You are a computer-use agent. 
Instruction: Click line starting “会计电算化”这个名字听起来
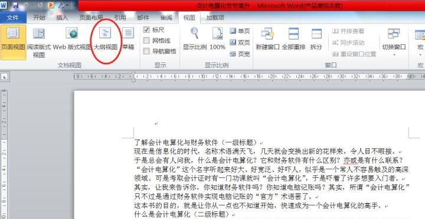click(x=272, y=170)
